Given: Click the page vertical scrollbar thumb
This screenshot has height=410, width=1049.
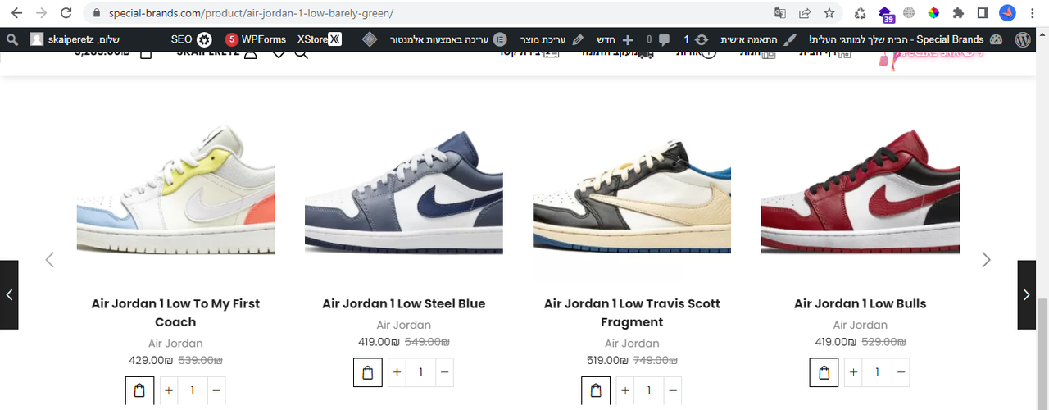Looking at the screenshot, I should (x=1042, y=354).
